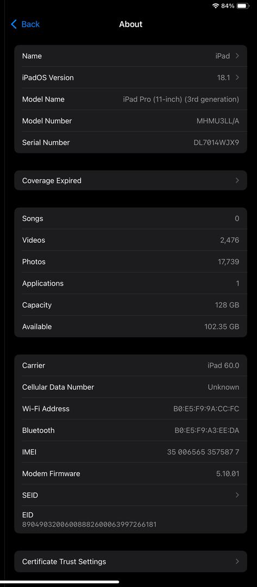Image resolution: width=257 pixels, height=587 pixels.
Task: Expand iPadOS Version details chevron
Action: [237, 78]
